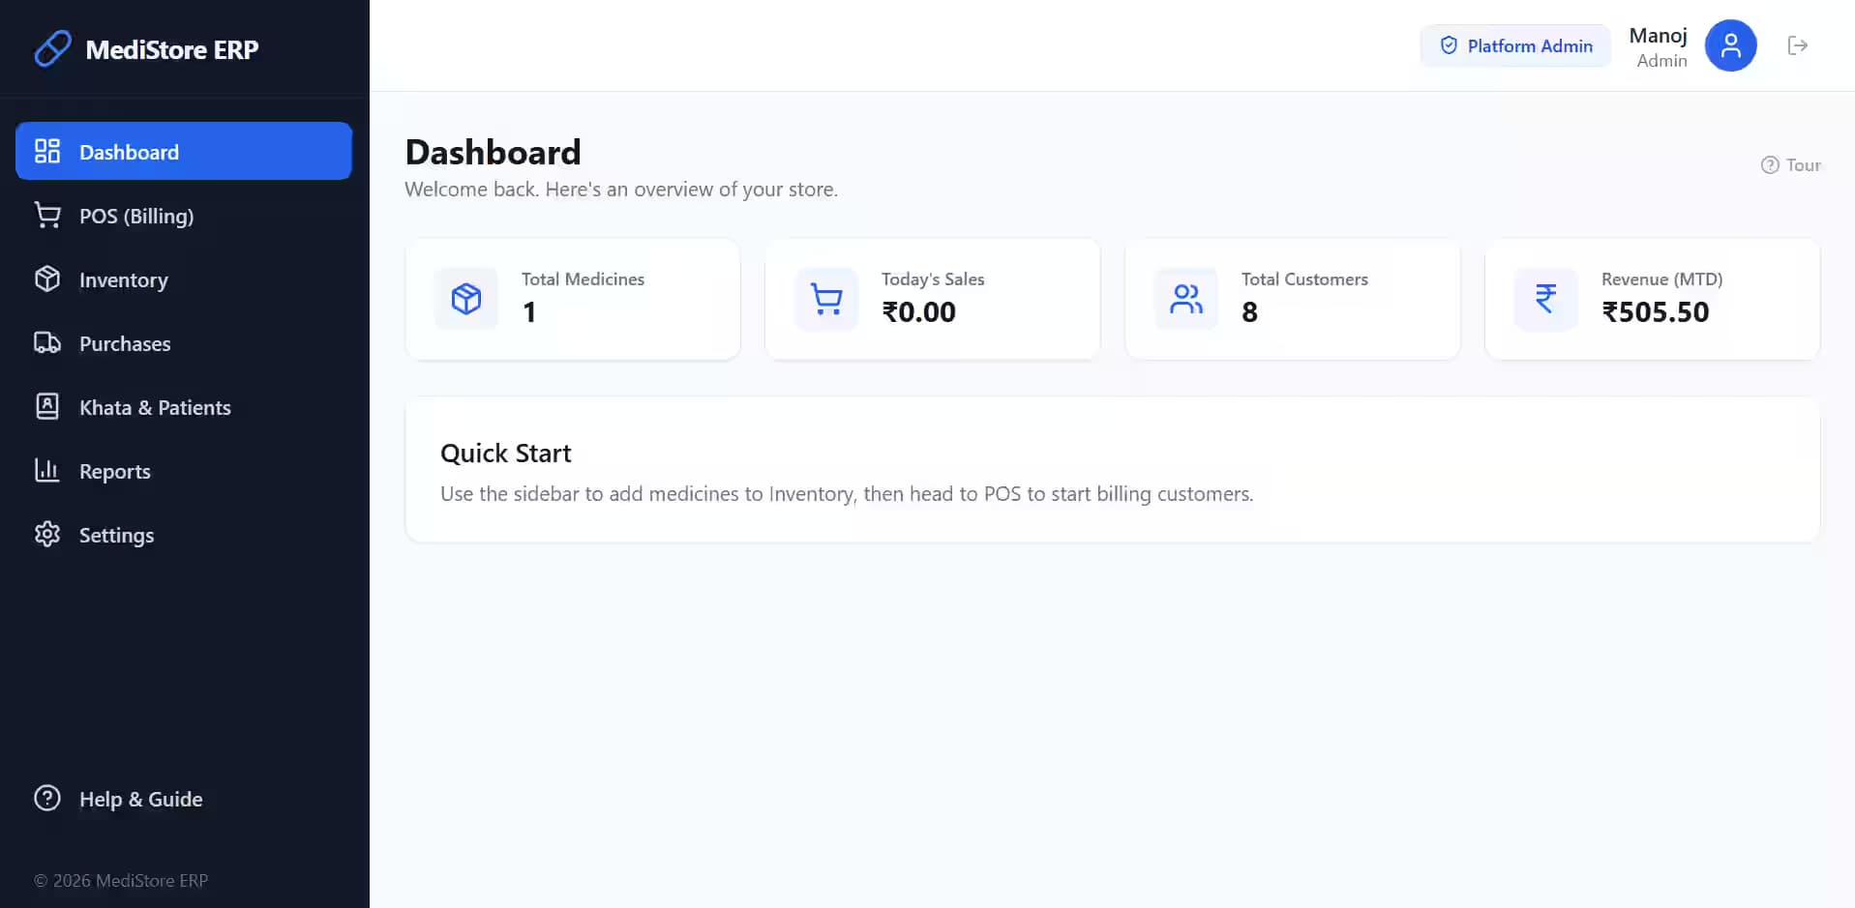The height and width of the screenshot is (908, 1855).
Task: Click the shopping cart icon beside POS (Billing)
Action: (x=47, y=215)
